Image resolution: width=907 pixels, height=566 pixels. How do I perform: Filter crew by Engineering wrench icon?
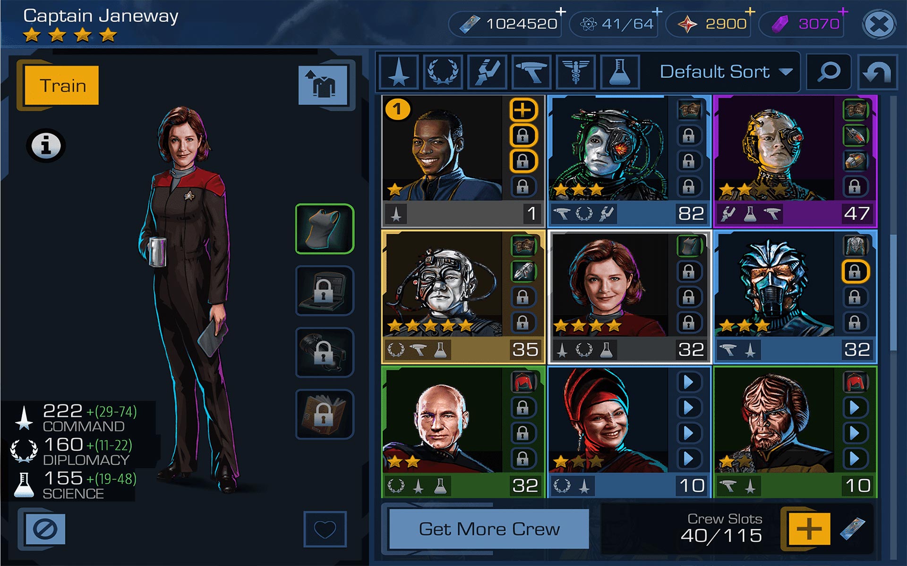coord(487,72)
